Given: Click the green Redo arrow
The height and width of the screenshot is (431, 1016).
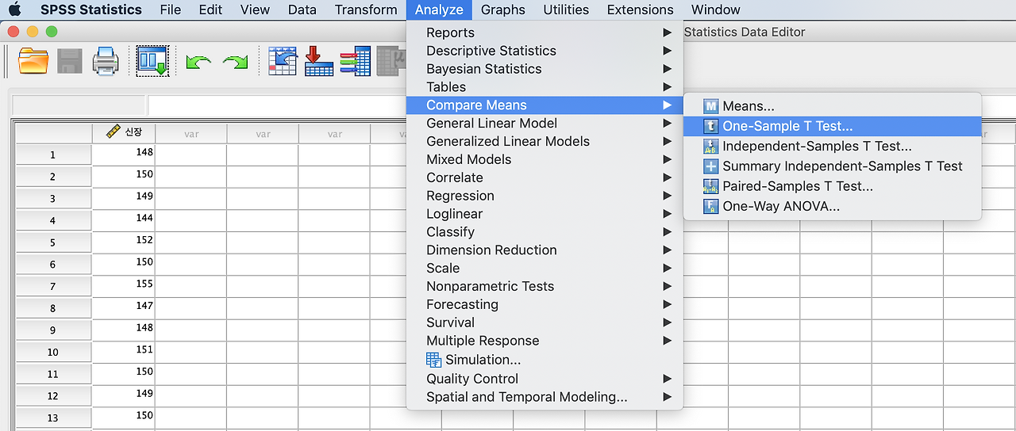Looking at the screenshot, I should click(x=235, y=62).
